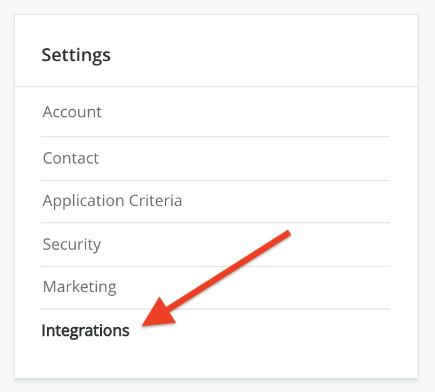Viewport: 435px width, 392px height.
Task: Open the Account settings page
Action: 72,112
